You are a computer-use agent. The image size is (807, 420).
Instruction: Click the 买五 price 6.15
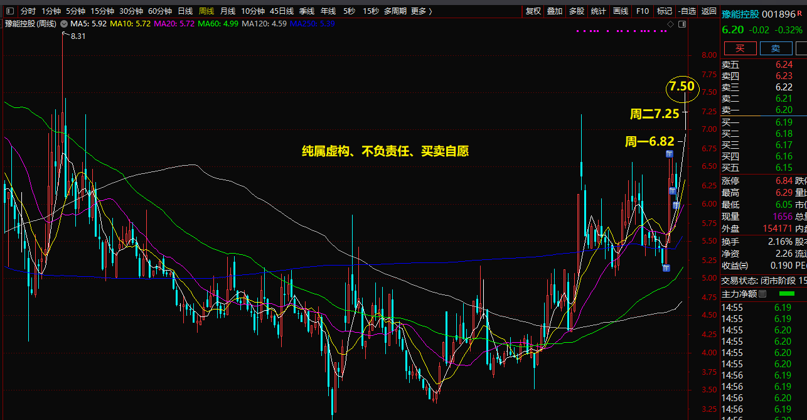(x=784, y=168)
